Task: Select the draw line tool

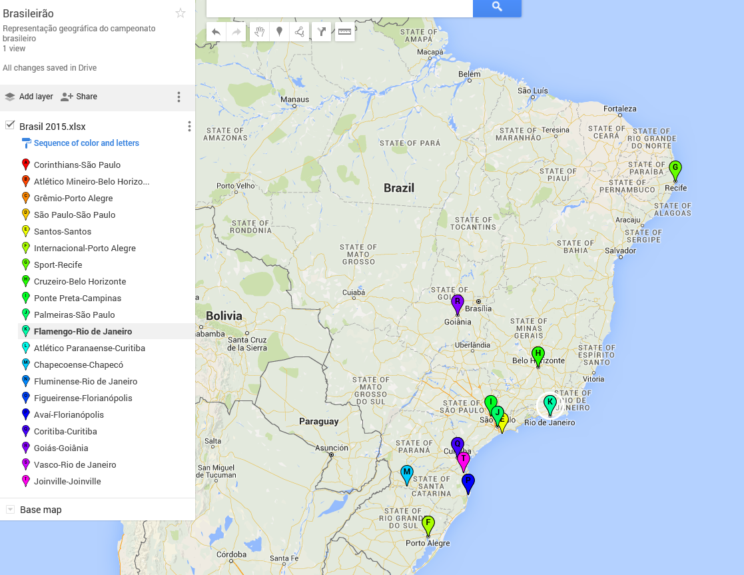Action: 300,32
